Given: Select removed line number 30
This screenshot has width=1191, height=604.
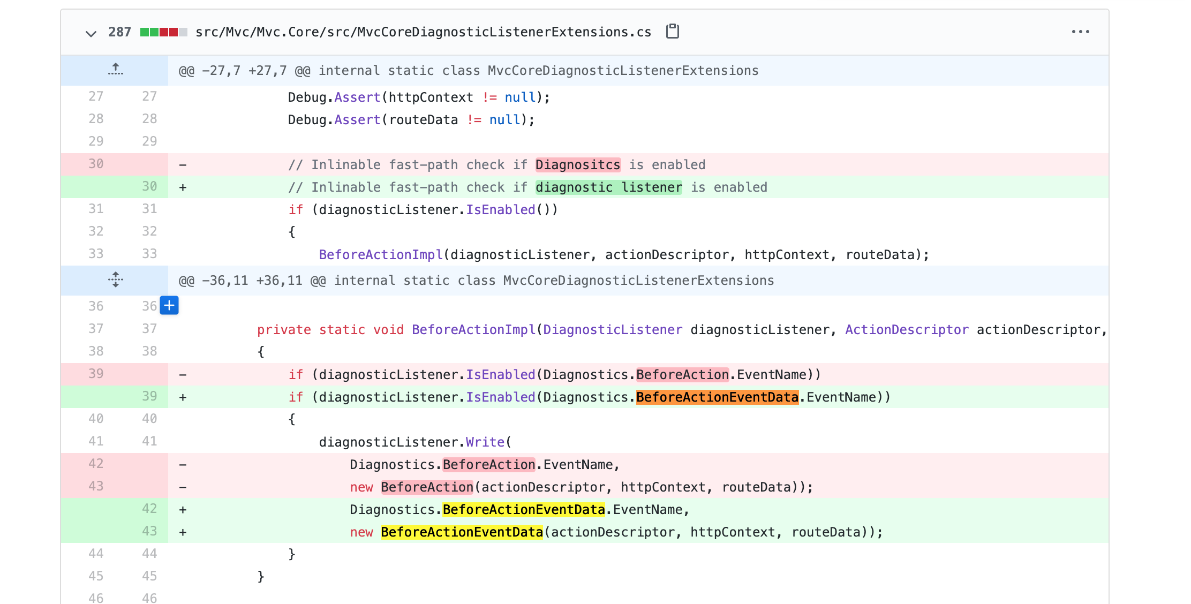Looking at the screenshot, I should point(96,164).
